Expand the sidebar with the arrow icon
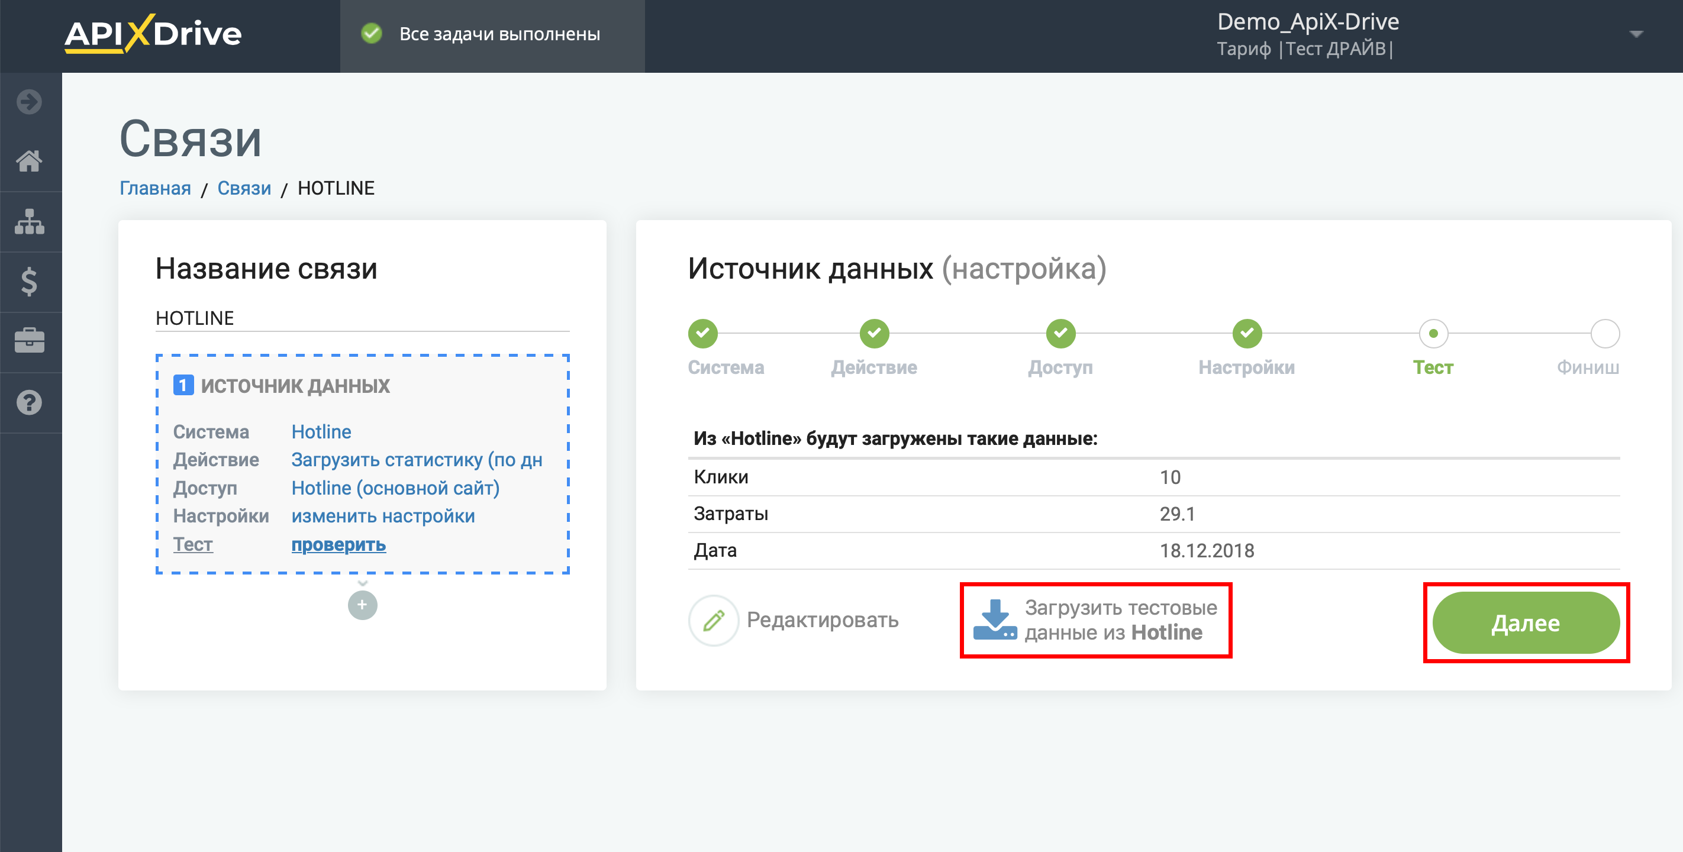 (30, 101)
